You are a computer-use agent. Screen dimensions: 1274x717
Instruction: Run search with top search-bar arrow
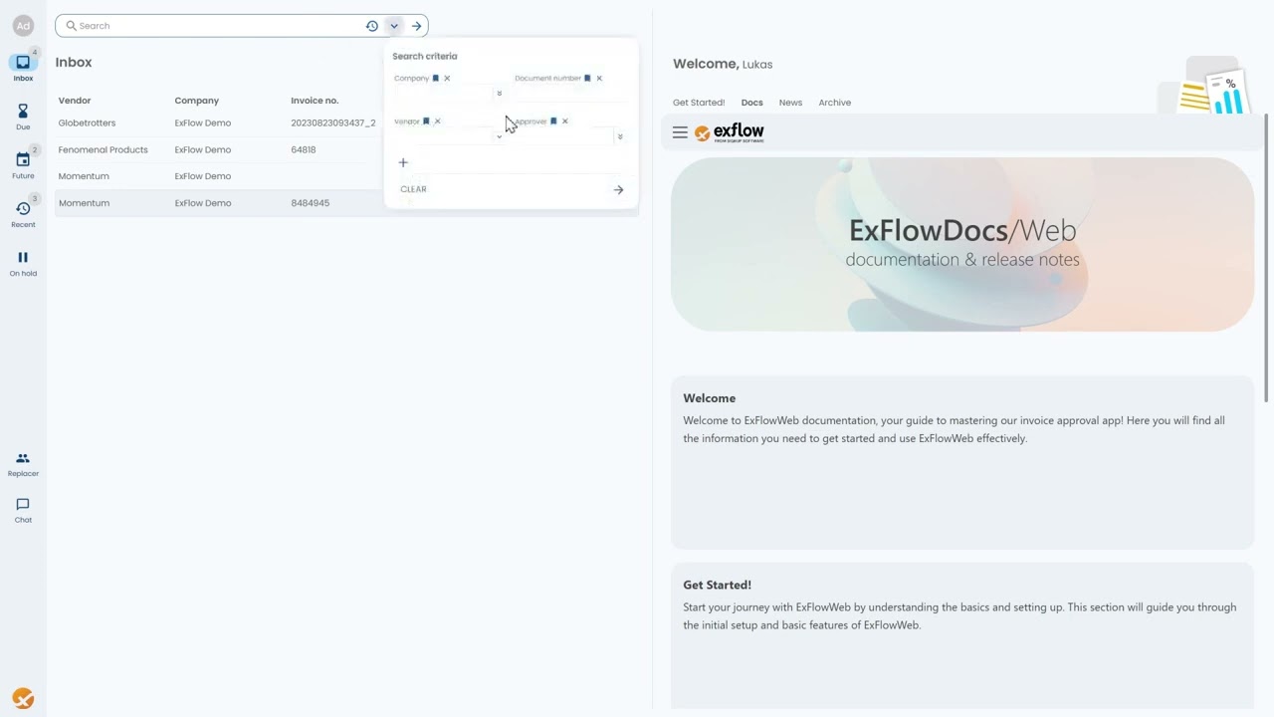417,26
